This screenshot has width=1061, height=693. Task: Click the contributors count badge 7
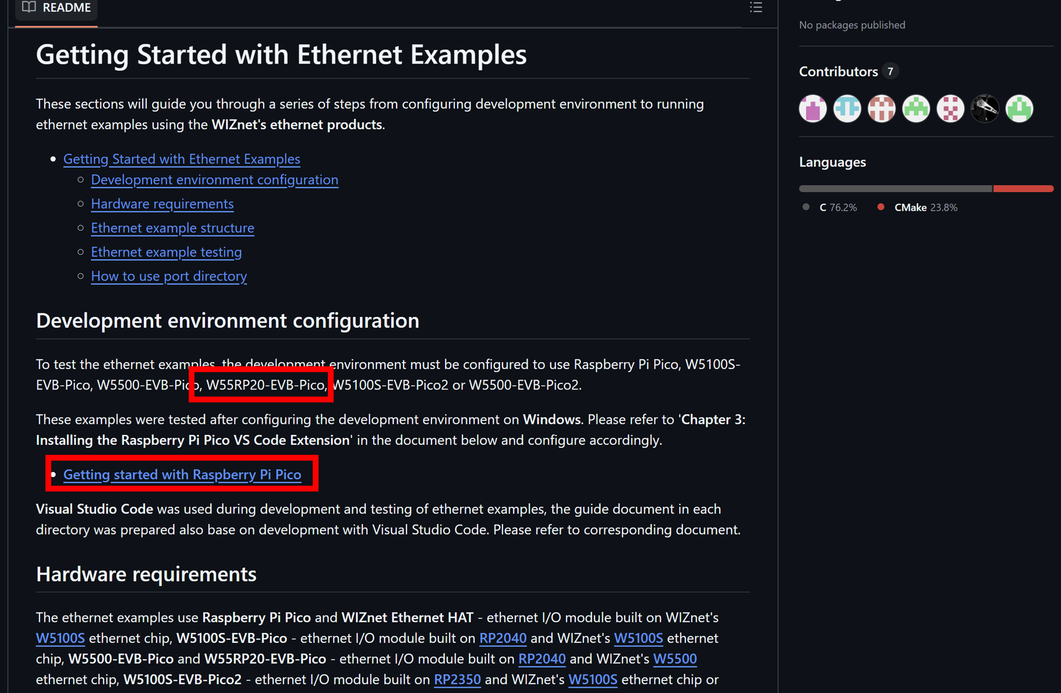[890, 71]
